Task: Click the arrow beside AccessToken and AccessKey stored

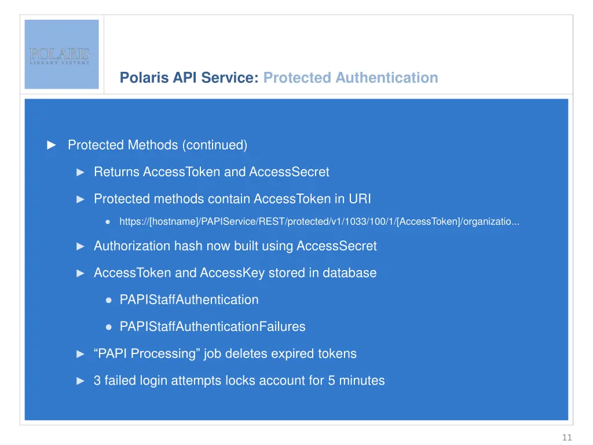Action: coord(81,273)
